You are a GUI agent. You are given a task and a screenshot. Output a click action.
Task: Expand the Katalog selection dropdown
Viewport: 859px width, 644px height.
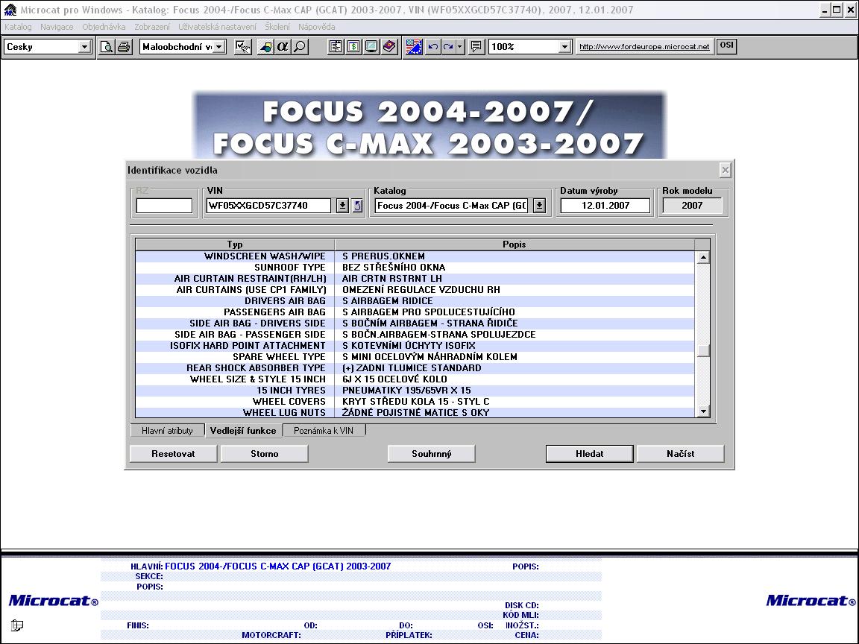539,206
